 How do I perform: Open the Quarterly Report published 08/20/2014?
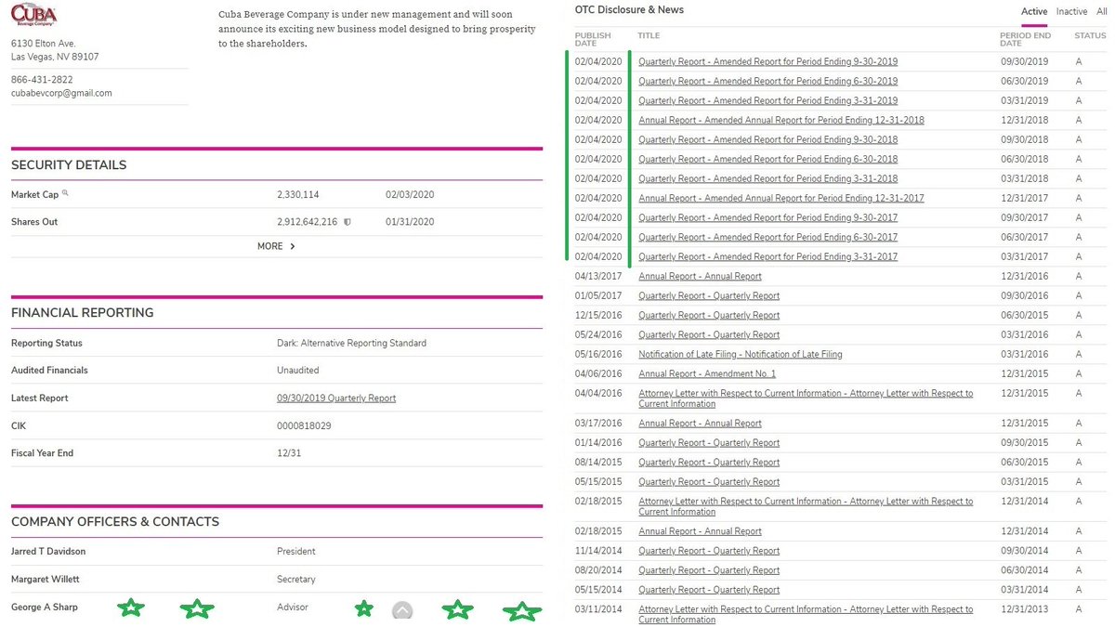[709, 569]
